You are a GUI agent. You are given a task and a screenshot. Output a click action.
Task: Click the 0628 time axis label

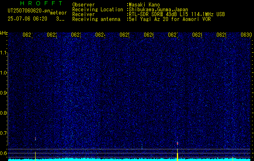(197, 35)
